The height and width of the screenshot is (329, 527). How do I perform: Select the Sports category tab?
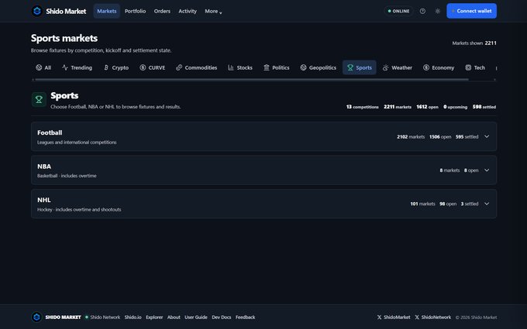[360, 67]
